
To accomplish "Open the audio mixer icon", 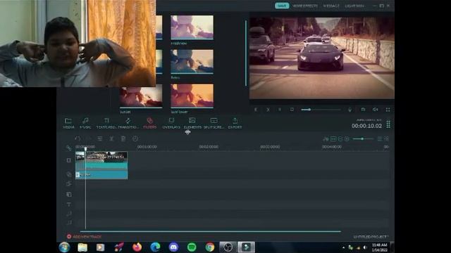I will tap(326, 139).
